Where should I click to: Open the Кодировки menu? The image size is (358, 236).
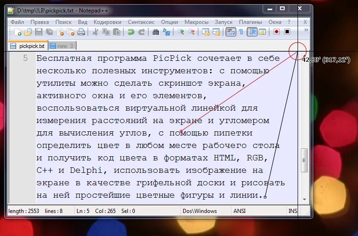[x=107, y=22]
